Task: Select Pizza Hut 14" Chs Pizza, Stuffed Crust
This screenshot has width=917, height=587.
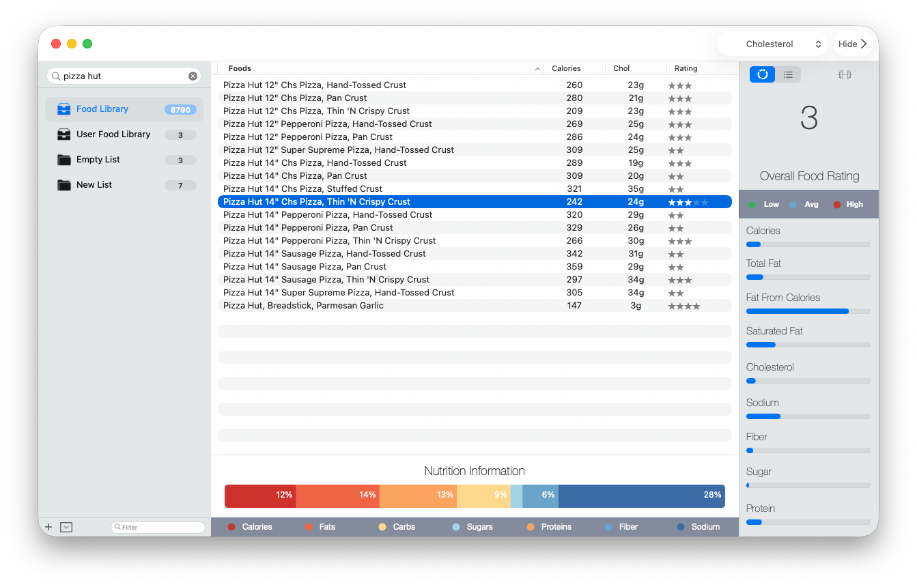Action: 475,189
